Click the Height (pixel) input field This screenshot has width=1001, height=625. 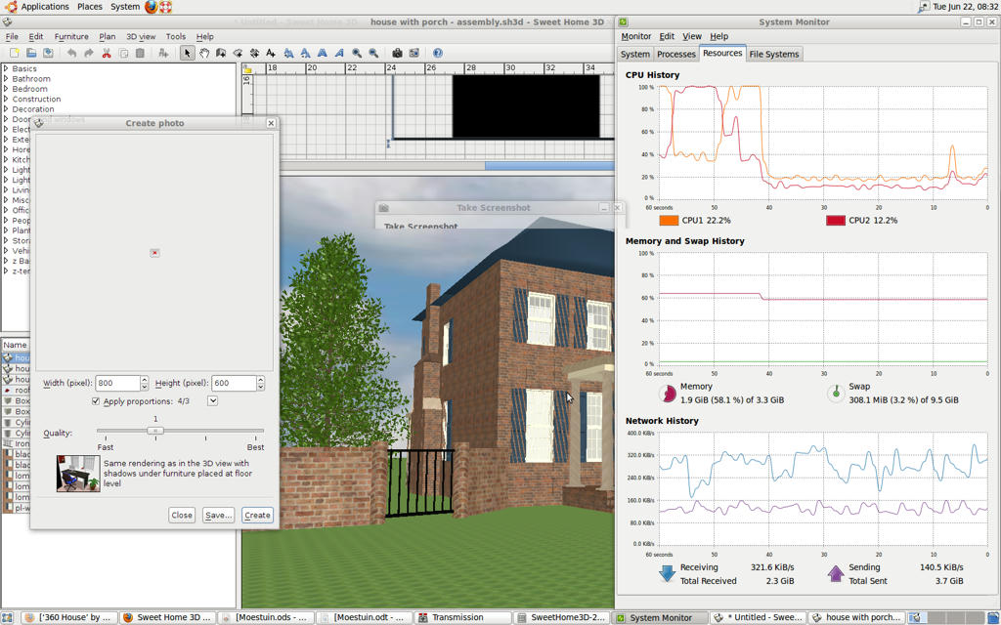(x=235, y=383)
